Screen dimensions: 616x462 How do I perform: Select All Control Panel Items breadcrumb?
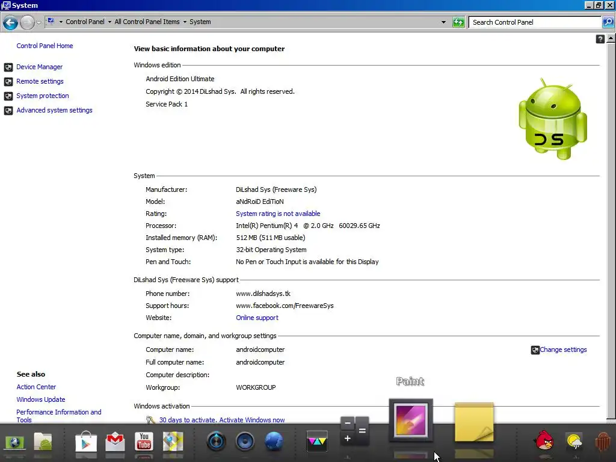(x=147, y=22)
